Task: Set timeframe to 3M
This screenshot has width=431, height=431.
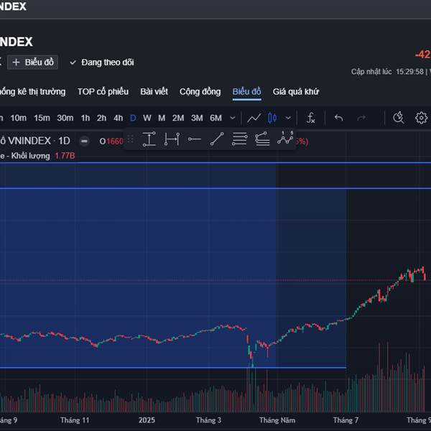Action: (x=197, y=119)
